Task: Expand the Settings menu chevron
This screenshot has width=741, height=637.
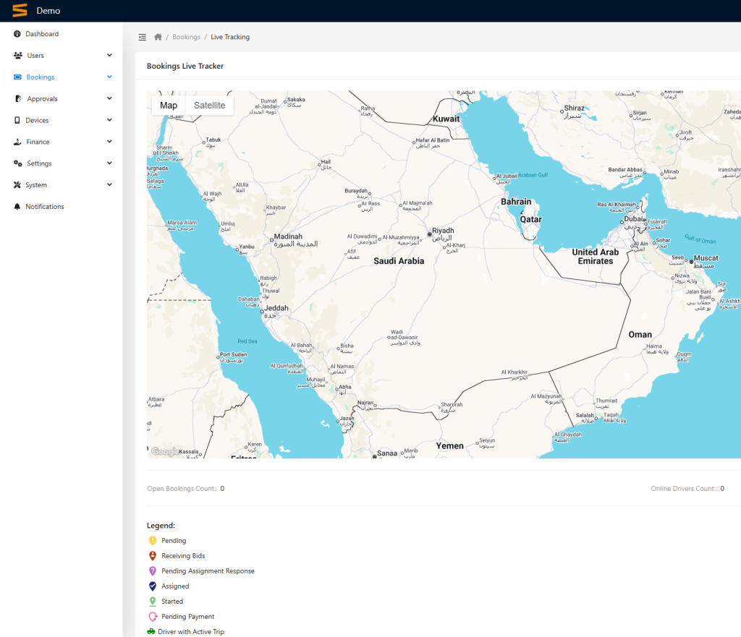Action: click(109, 163)
